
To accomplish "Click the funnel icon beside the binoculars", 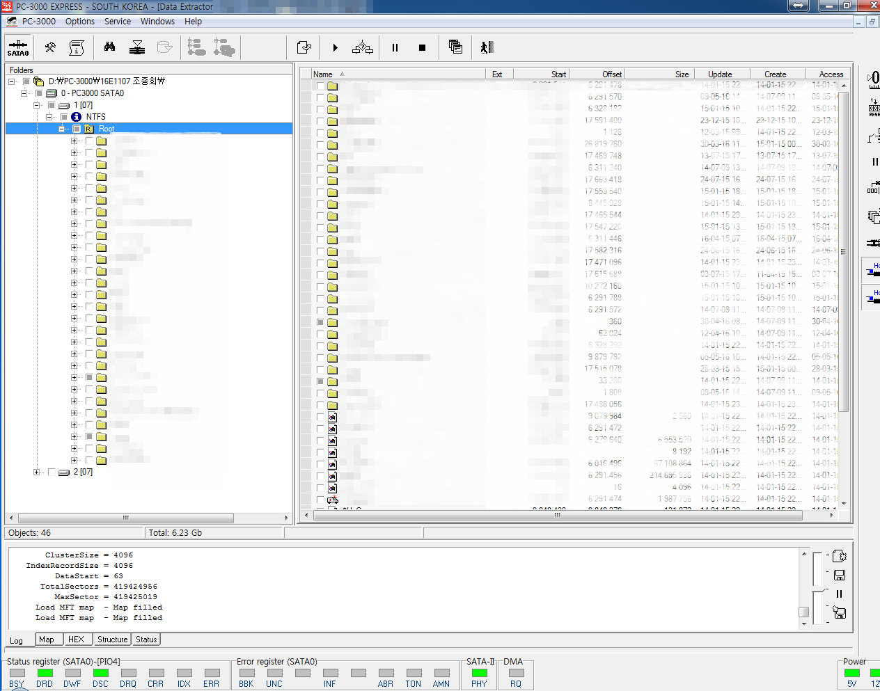I will (137, 47).
